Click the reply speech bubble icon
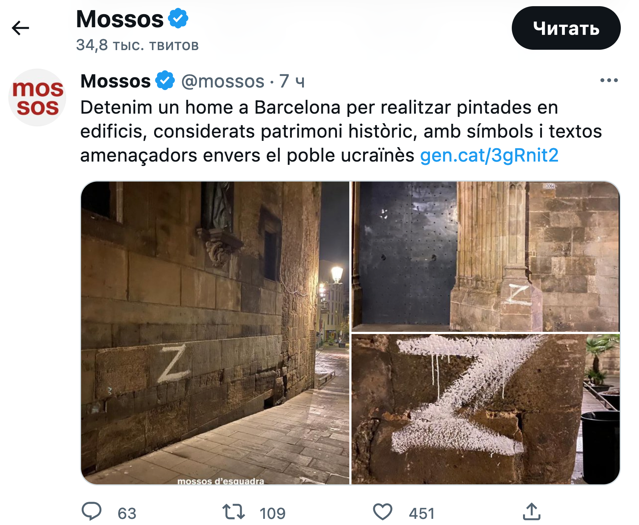Screen dimensions: 639x525 point(92,511)
